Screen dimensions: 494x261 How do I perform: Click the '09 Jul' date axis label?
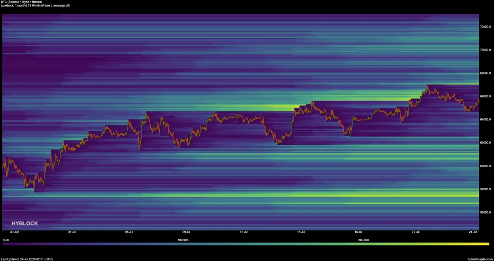pyautogui.click(x=186, y=232)
